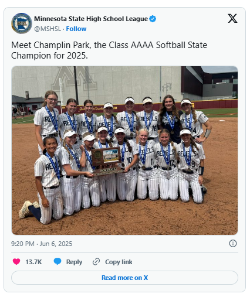
Task: Click the blue verified badge
Action: (153, 19)
